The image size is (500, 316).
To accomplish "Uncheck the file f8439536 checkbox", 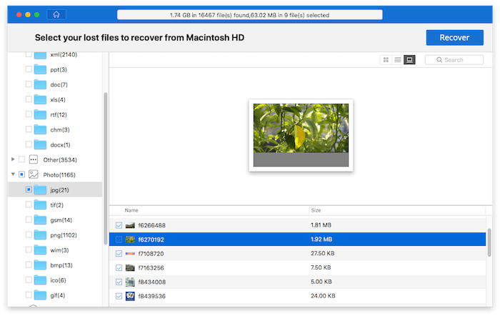I will 119,296.
